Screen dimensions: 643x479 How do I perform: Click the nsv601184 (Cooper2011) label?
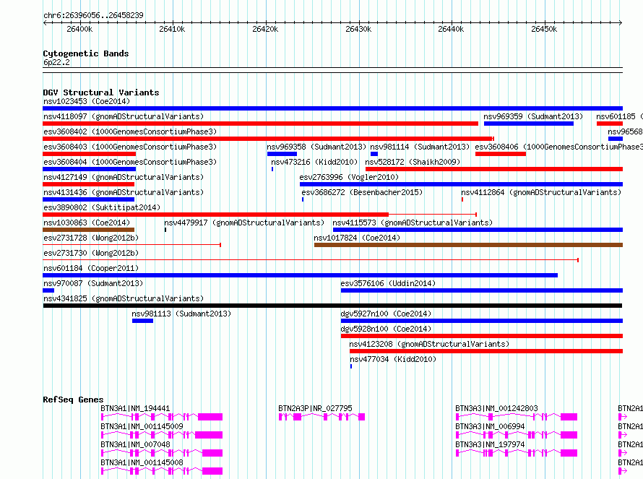point(91,268)
